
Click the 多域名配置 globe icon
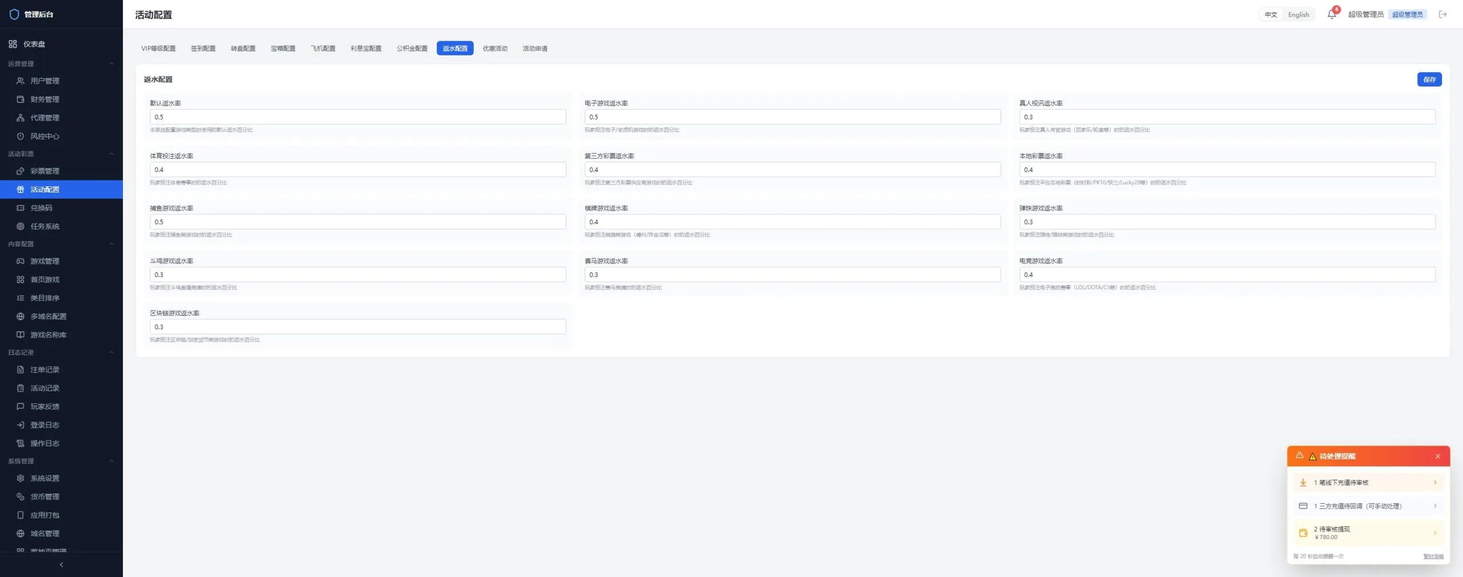[21, 316]
